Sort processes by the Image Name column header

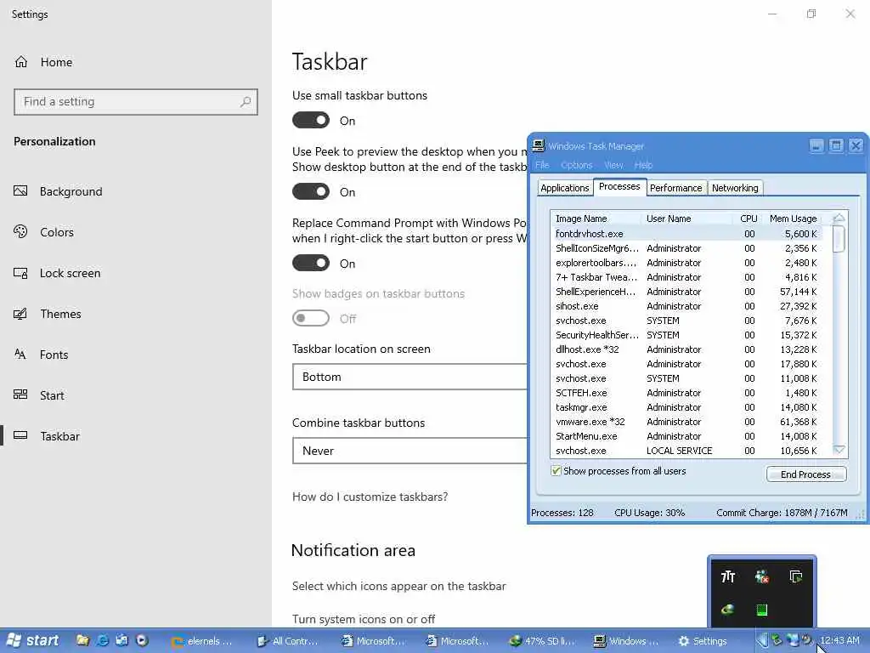coord(596,219)
